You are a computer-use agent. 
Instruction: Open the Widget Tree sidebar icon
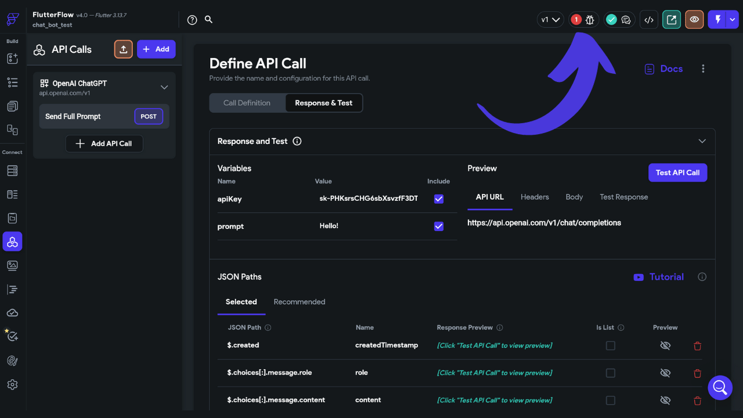[x=12, y=82]
